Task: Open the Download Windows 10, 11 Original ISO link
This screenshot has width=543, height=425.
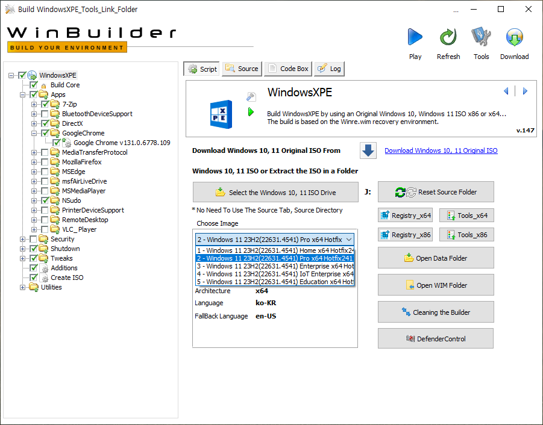Action: [x=441, y=150]
